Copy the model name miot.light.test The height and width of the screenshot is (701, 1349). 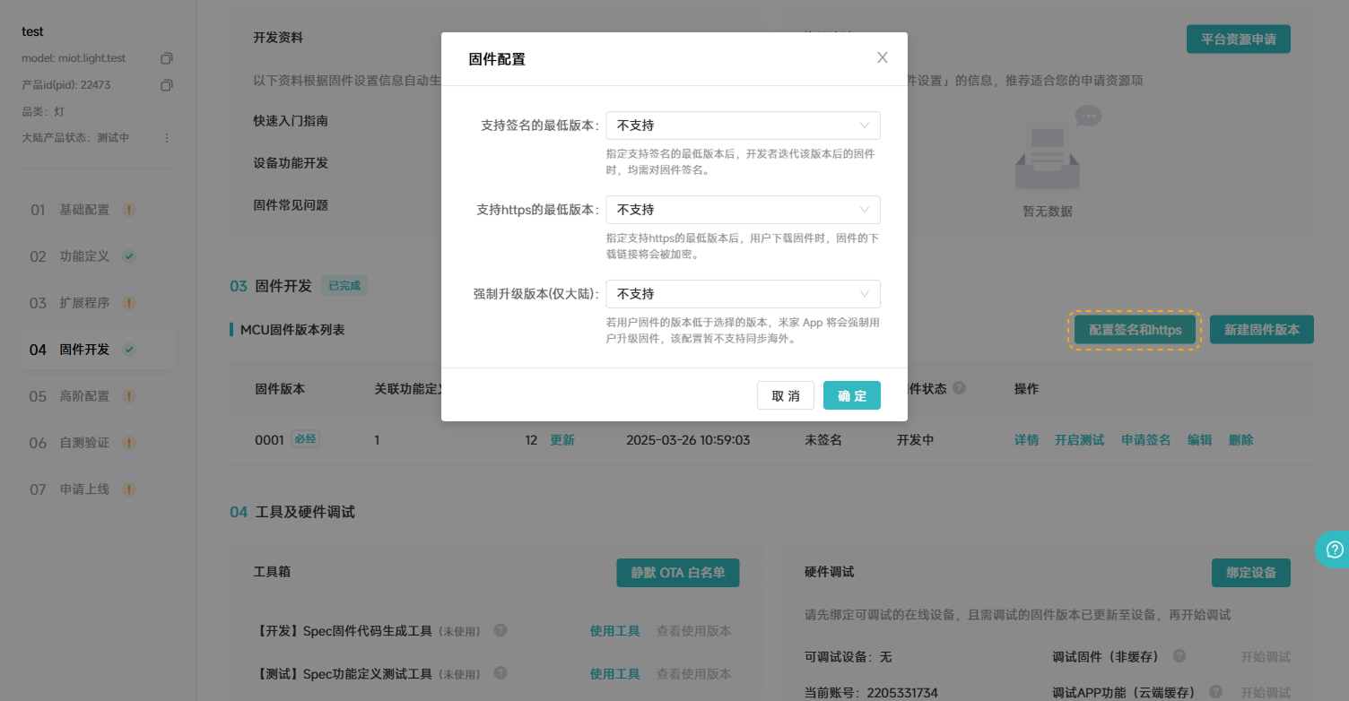(165, 57)
